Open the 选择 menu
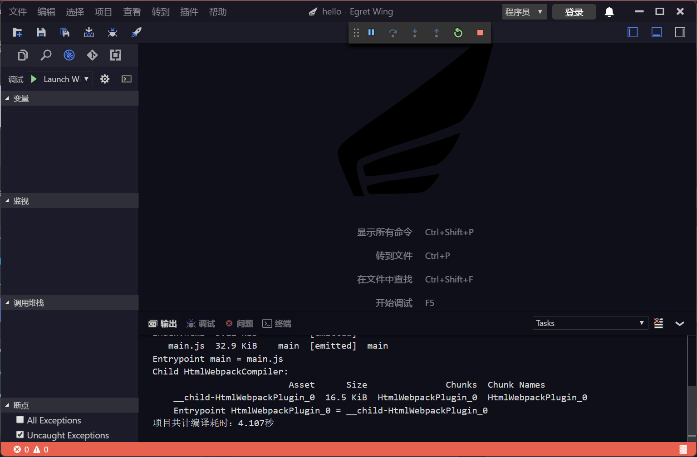 coord(75,12)
